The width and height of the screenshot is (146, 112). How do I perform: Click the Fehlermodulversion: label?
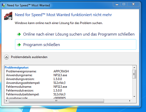[x=20, y=91]
